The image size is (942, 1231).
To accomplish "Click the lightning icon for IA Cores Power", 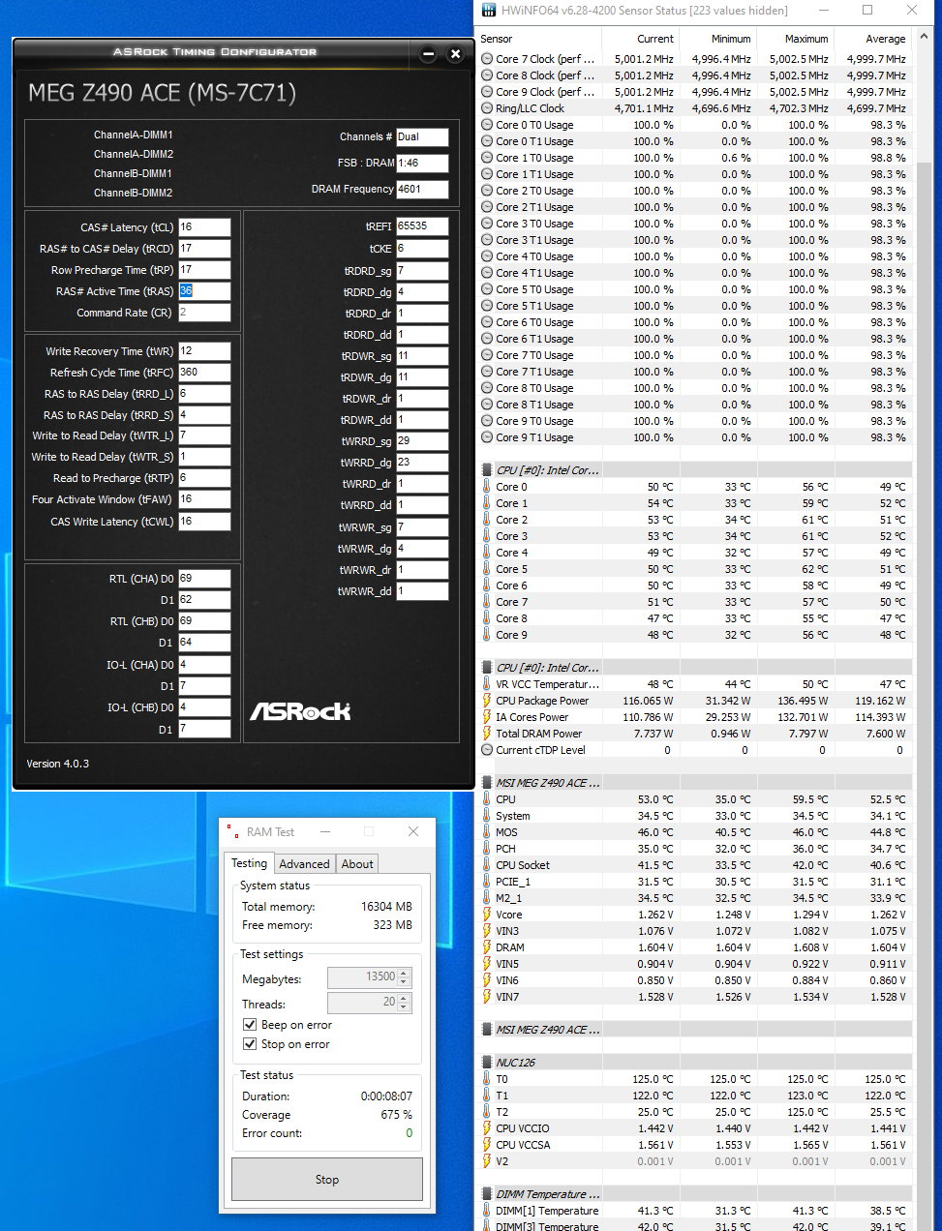I will point(487,717).
